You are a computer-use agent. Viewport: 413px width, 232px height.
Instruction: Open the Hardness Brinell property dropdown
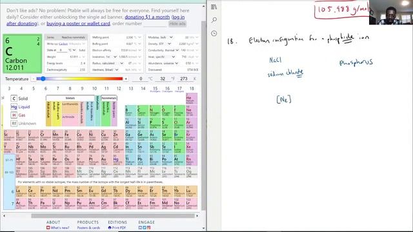coord(117,70)
